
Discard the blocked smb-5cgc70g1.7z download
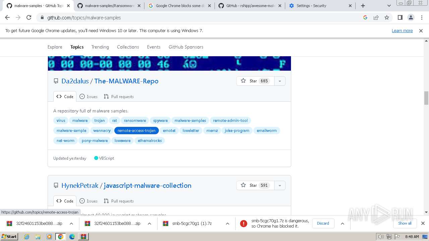(323, 223)
